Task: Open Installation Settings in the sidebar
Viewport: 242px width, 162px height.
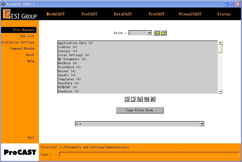Action: tap(18, 42)
